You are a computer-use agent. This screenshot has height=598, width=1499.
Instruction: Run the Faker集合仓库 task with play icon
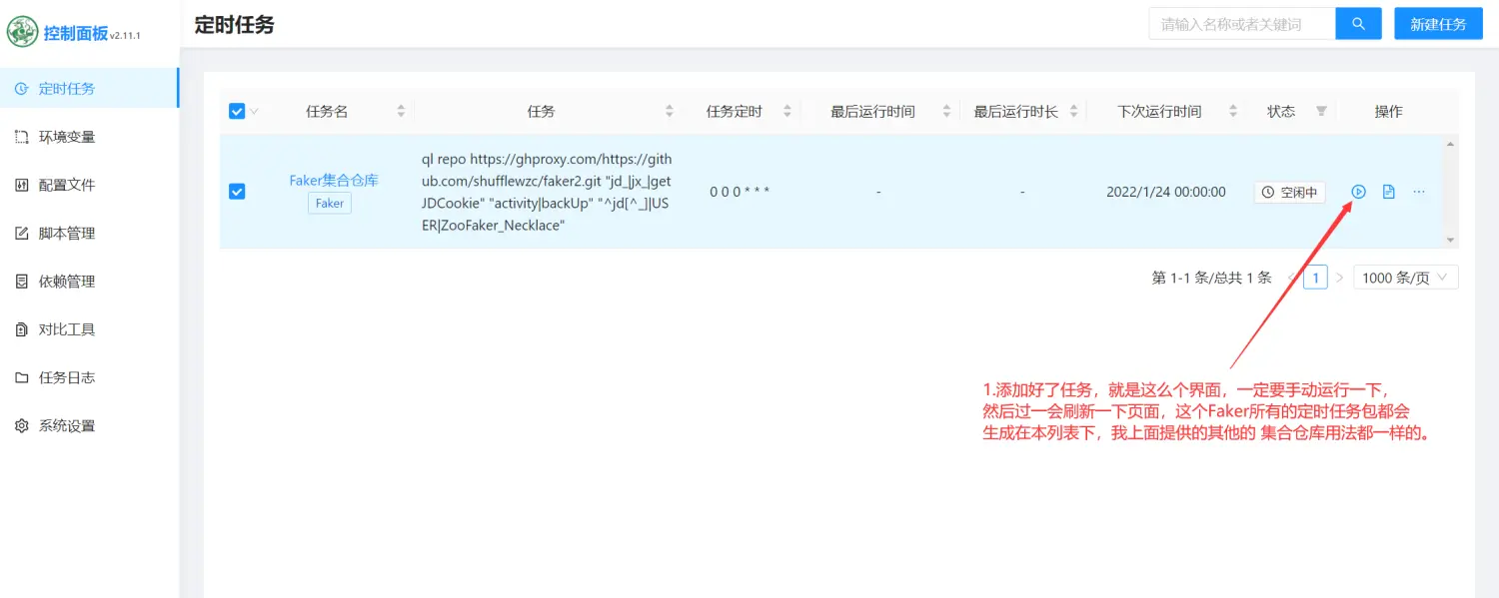pyautogui.click(x=1358, y=192)
